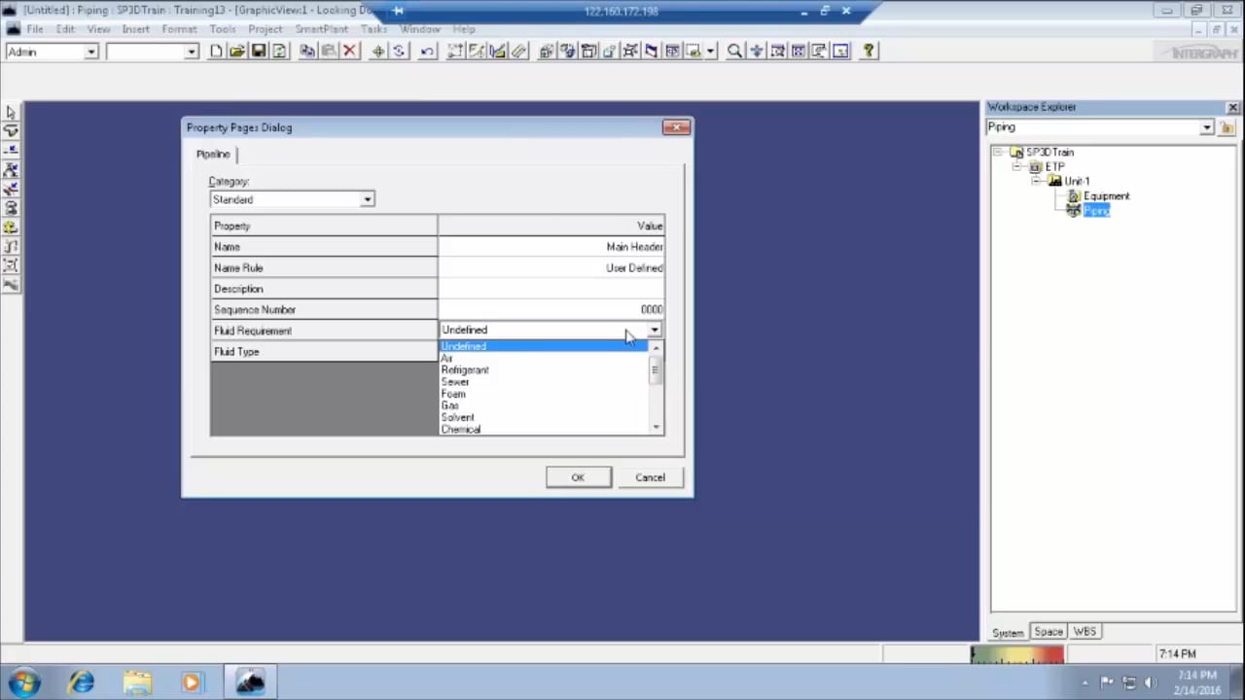The height and width of the screenshot is (700, 1245).
Task: Switch to the Space tab
Action: 1049,632
